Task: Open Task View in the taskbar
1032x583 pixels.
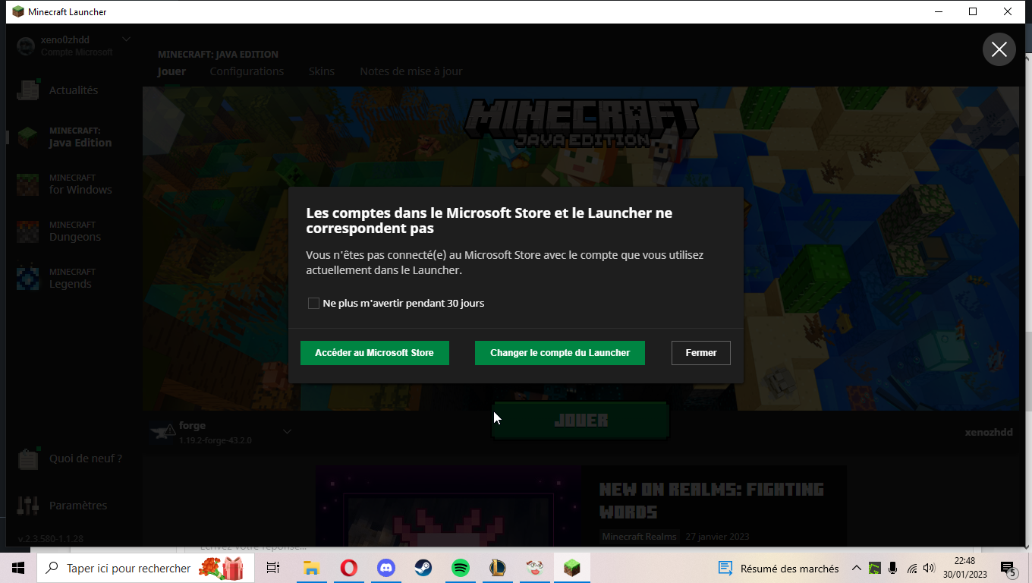Action: point(273,568)
